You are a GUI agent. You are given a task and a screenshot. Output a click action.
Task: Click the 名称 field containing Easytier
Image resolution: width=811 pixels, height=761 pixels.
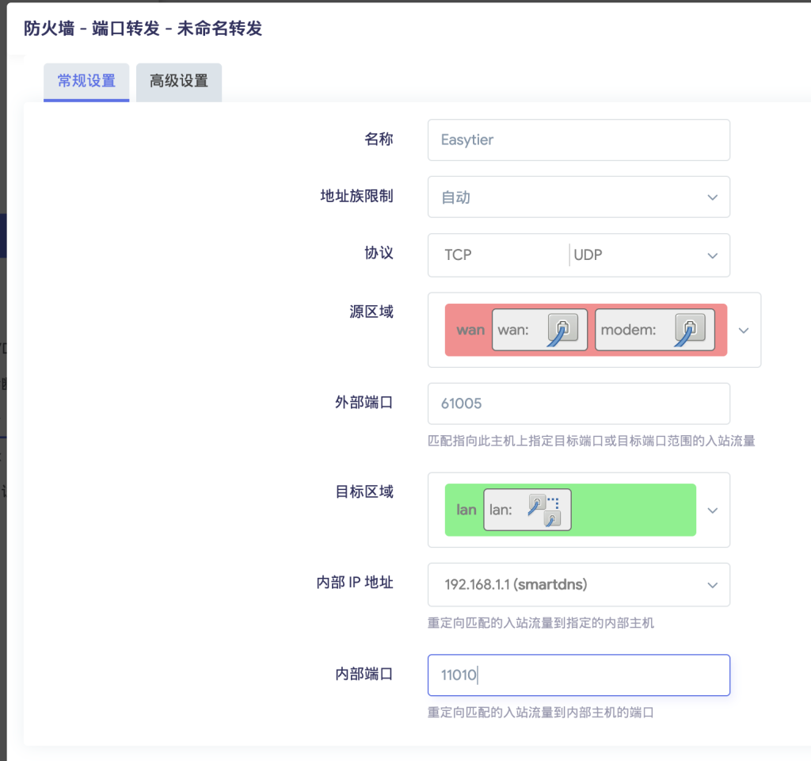tap(578, 140)
